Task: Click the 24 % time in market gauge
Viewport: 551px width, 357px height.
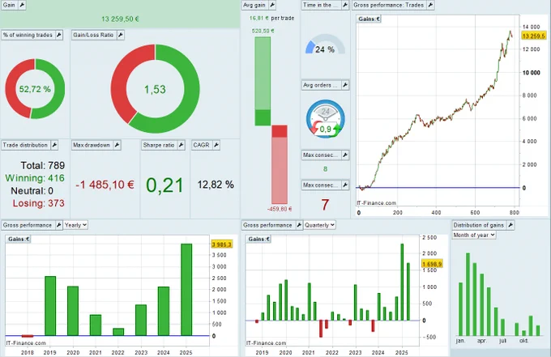Action: [x=325, y=45]
